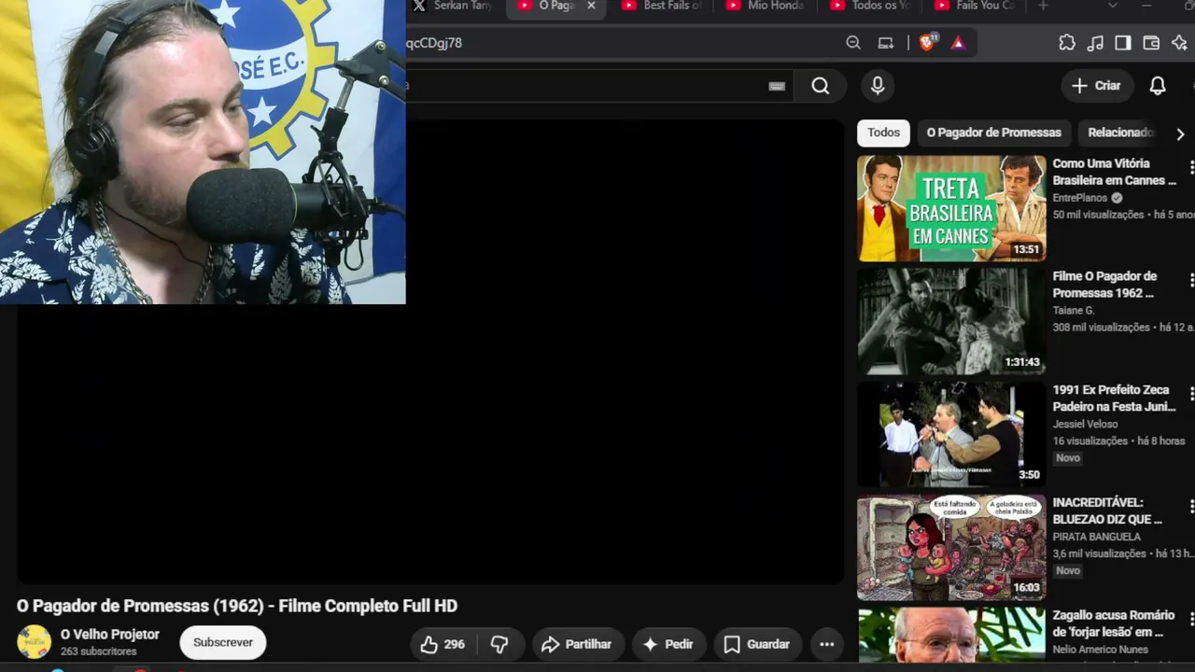
Task: Visit the Taiane G. channel
Action: [x=1074, y=311]
